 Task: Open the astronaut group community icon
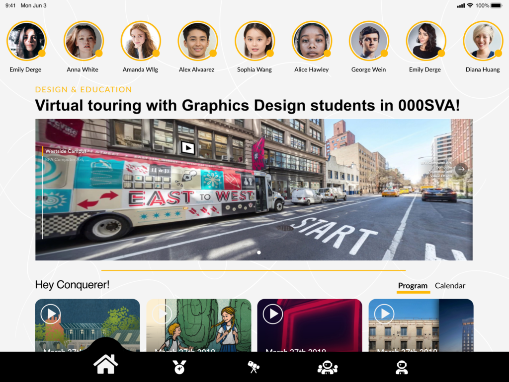click(328, 367)
